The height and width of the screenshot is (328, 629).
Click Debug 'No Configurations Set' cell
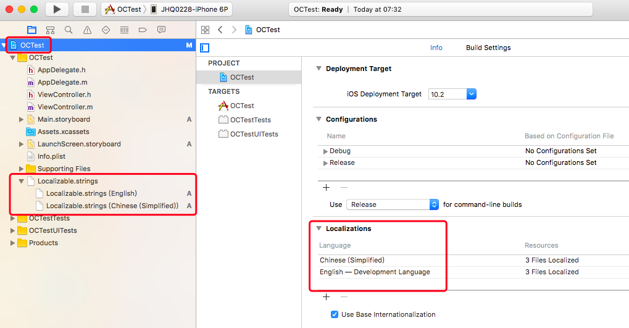[x=561, y=151]
